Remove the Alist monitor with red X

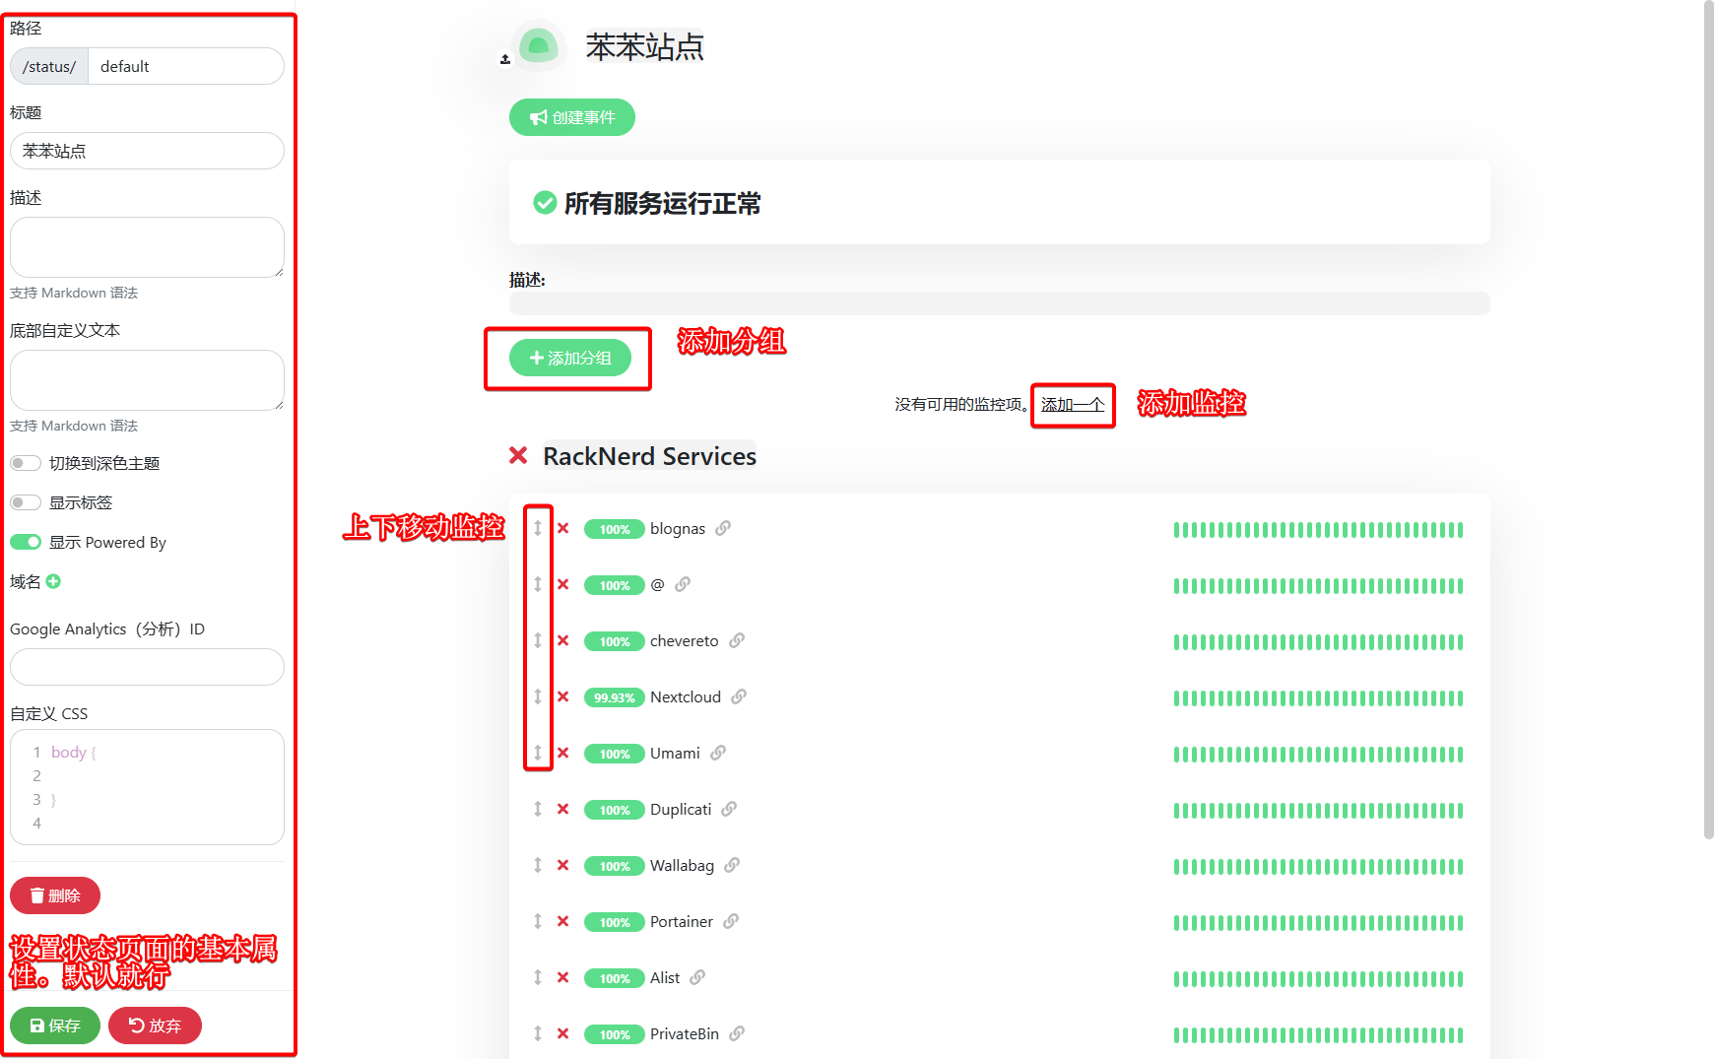pos(563,977)
